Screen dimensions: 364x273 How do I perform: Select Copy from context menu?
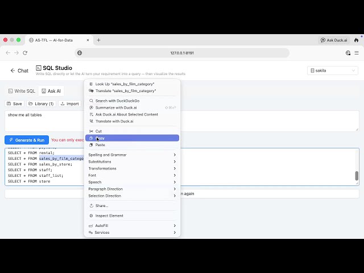pyautogui.click(x=132, y=138)
